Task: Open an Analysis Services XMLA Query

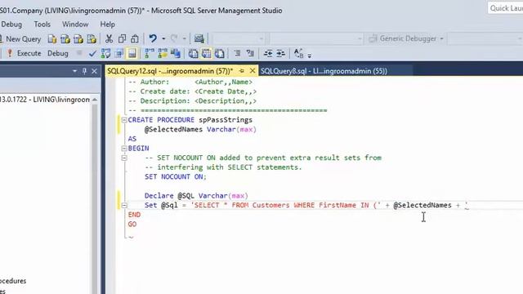Action: 92,39
